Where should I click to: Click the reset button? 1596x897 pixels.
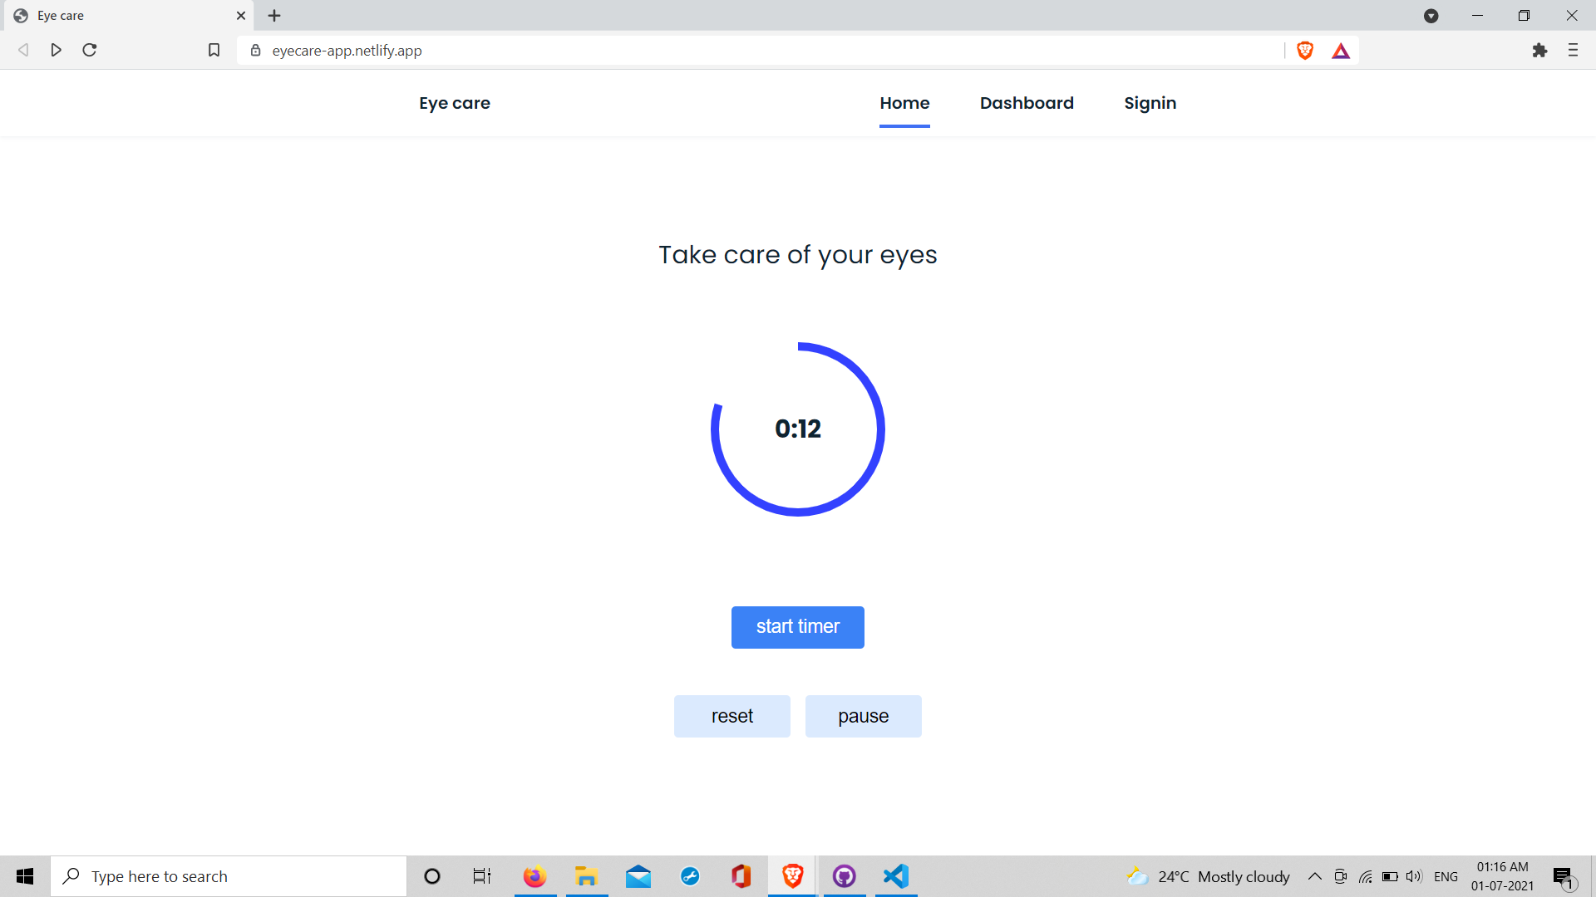731,716
